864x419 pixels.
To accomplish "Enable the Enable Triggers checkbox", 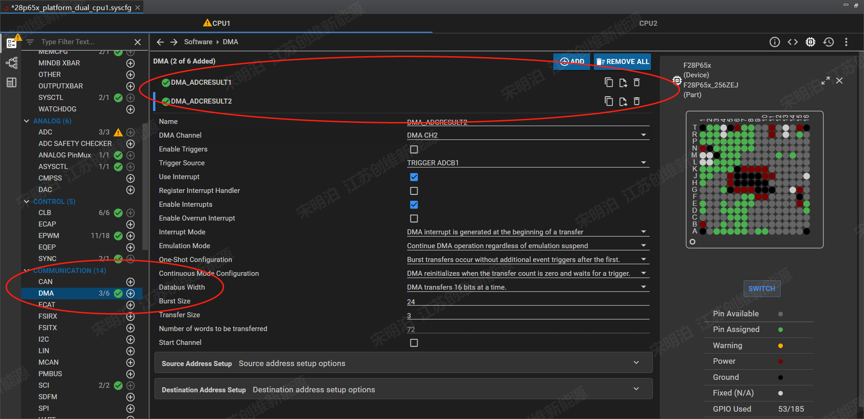I will 414,149.
